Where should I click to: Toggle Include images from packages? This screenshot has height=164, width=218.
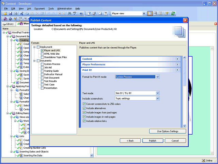pyautogui.click(x=84, y=112)
